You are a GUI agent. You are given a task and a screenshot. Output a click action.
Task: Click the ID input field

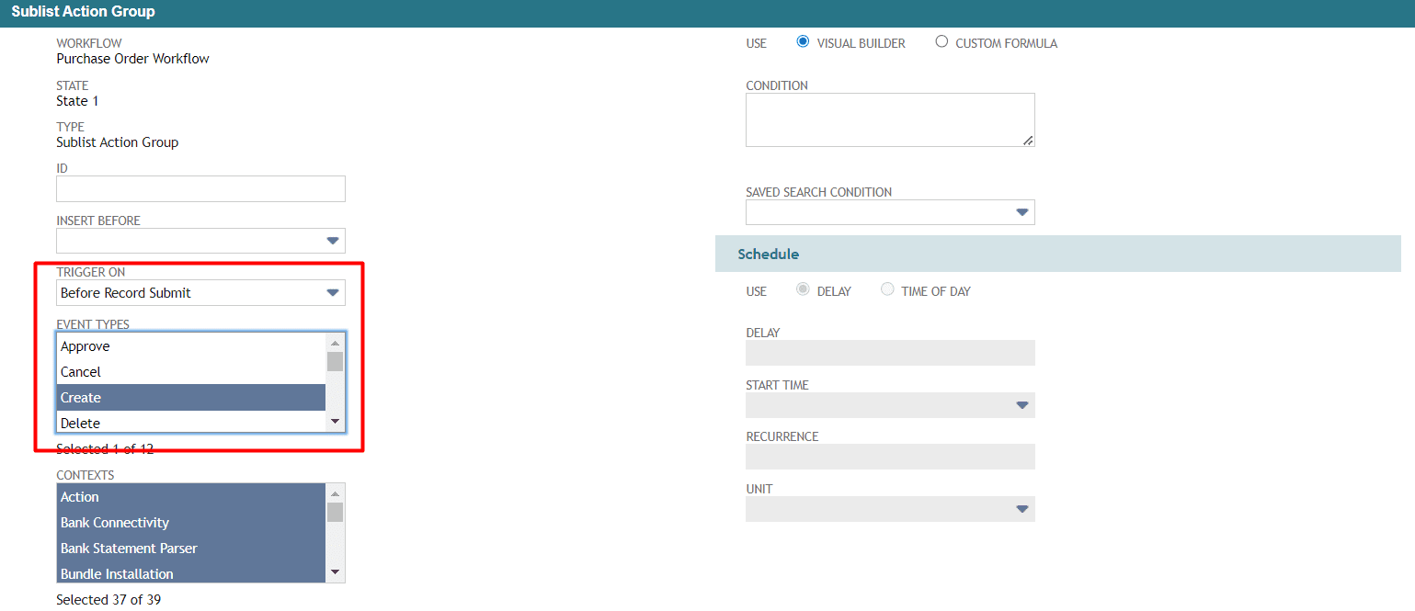[200, 189]
